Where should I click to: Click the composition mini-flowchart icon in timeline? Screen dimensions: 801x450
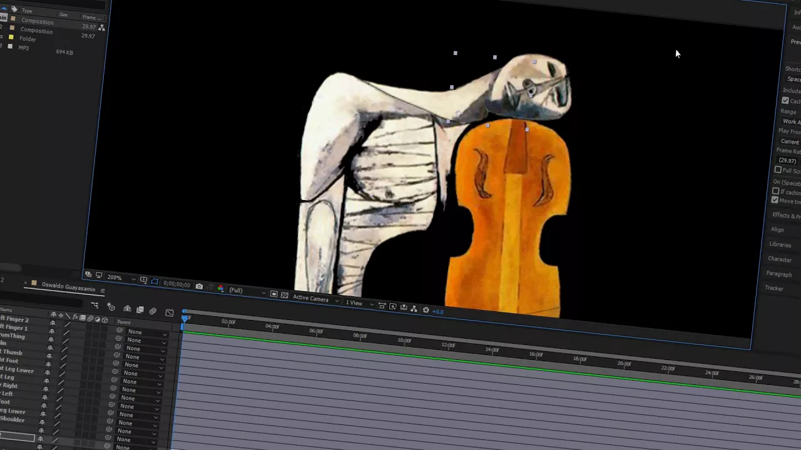(x=94, y=304)
